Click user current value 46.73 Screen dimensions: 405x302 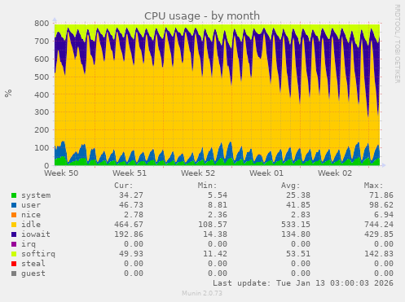131,205
